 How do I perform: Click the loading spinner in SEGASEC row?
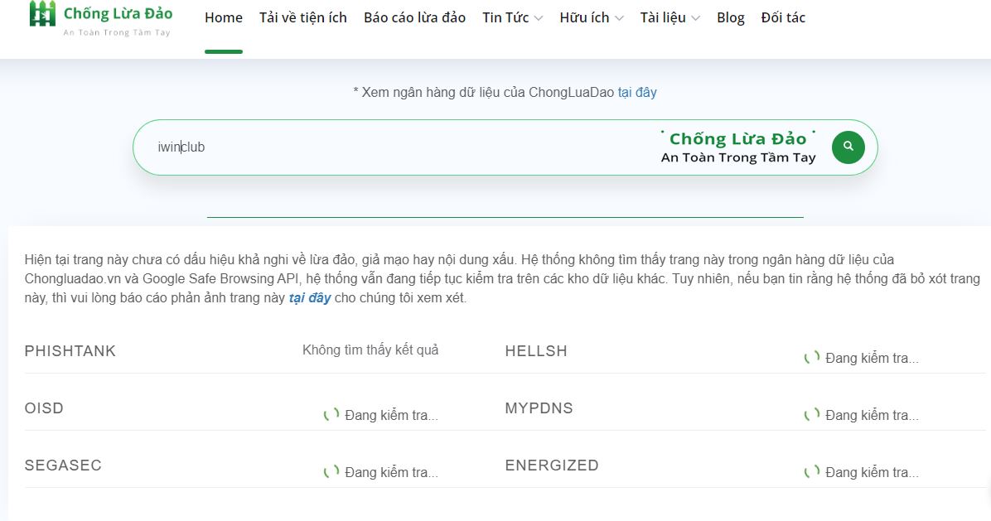pos(331,472)
